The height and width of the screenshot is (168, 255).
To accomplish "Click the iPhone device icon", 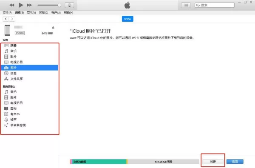I will coord(7,30).
